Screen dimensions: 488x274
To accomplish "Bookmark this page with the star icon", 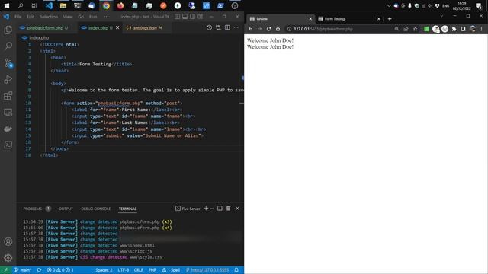I will 415,29.
